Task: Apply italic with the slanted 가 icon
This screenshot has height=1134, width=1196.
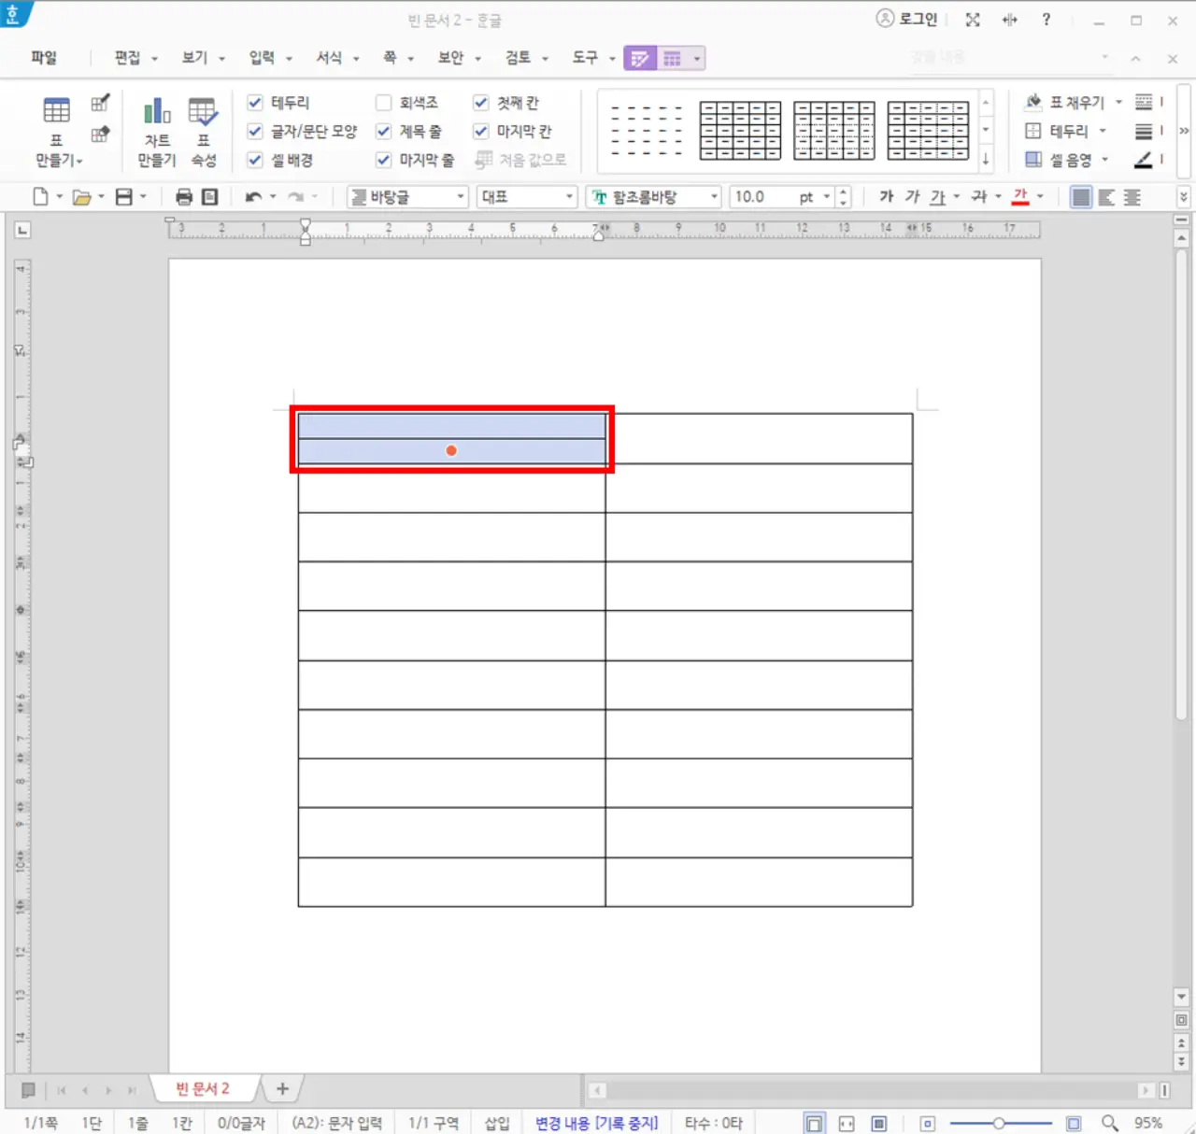Action: click(x=912, y=196)
